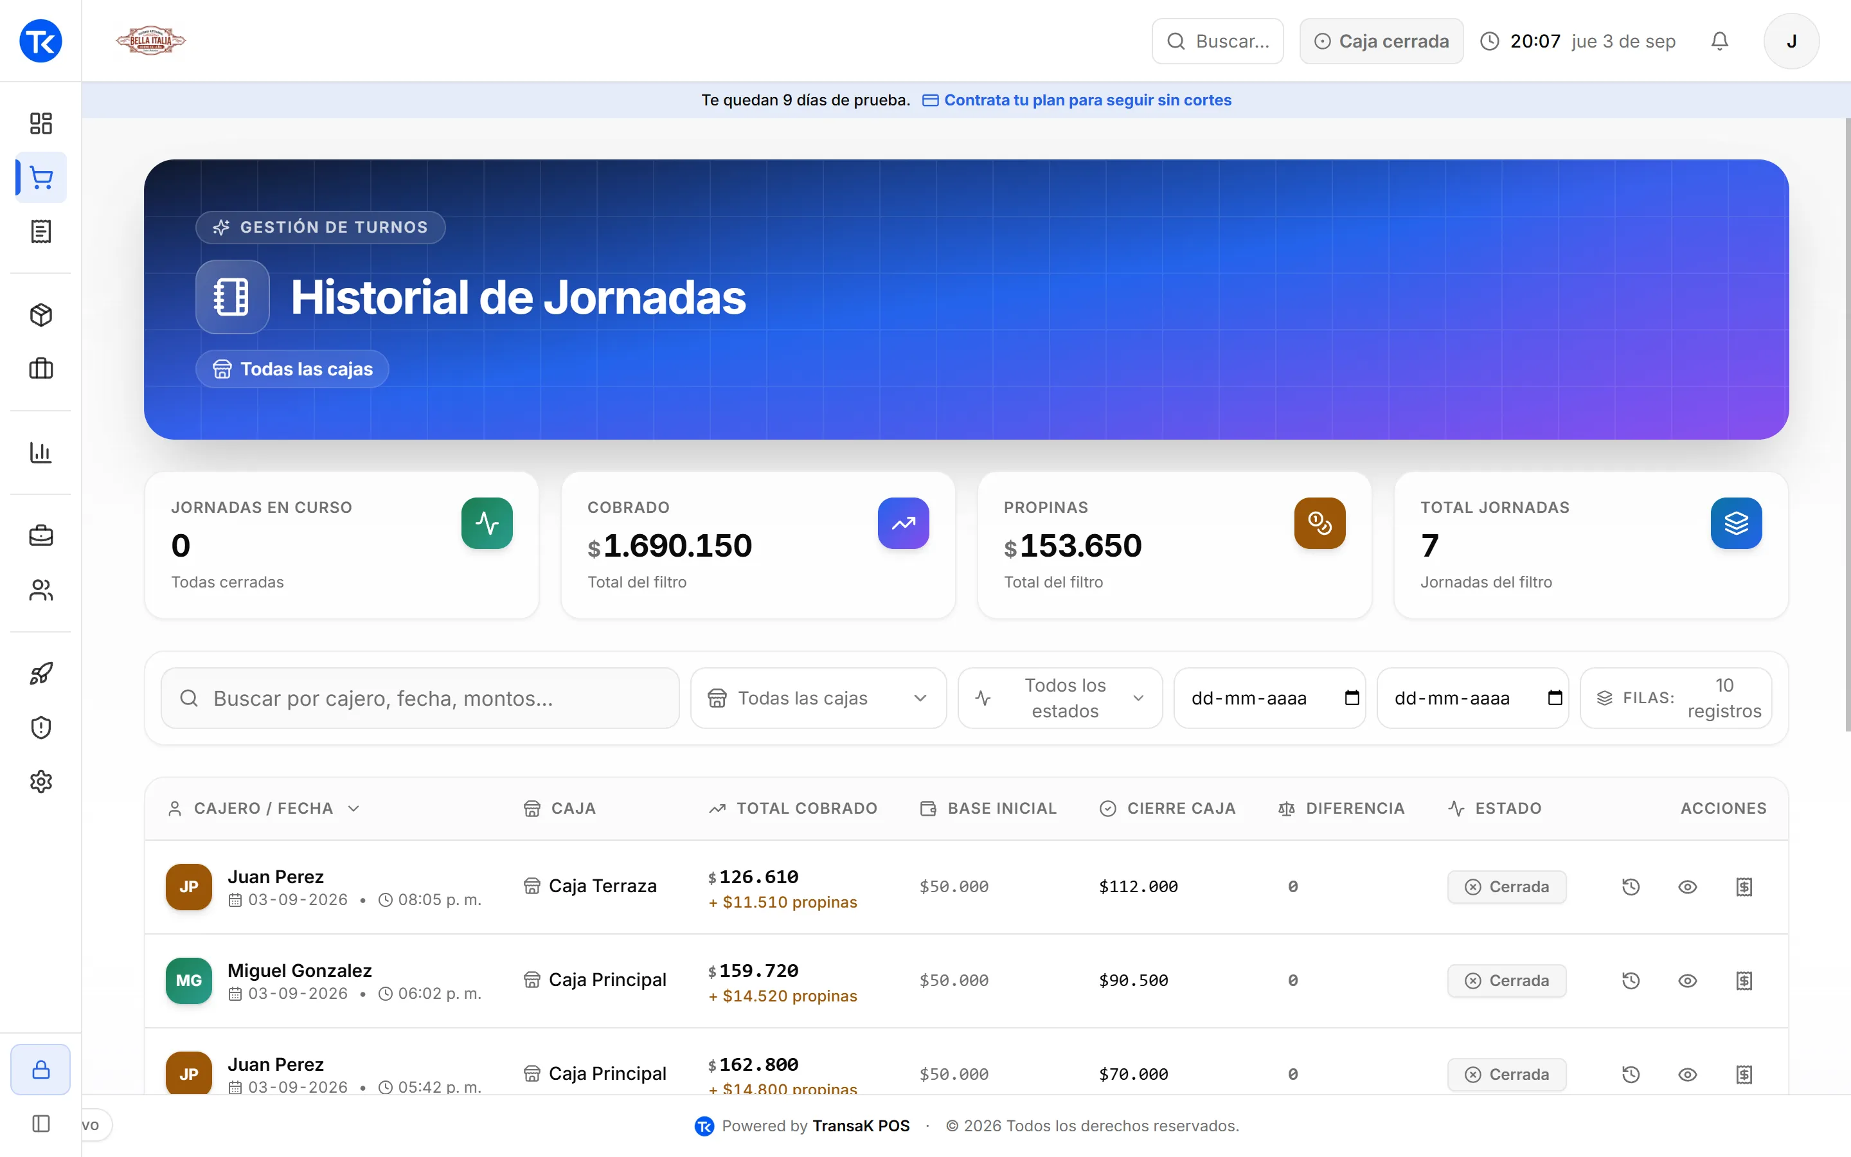
Task: Open Contrata tu plan para seguir sin cortes
Action: 1077,100
